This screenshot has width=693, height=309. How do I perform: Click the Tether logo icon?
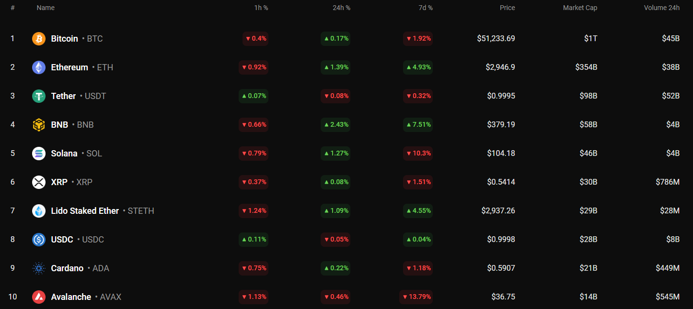(39, 96)
